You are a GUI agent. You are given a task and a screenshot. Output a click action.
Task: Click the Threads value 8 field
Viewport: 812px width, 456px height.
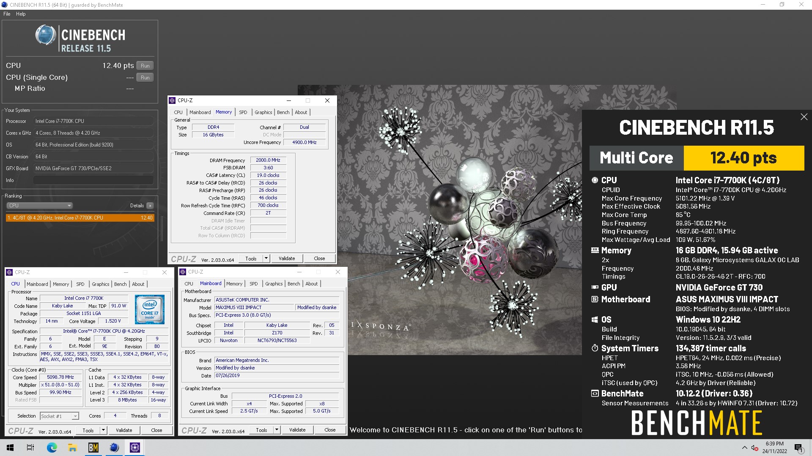click(159, 415)
